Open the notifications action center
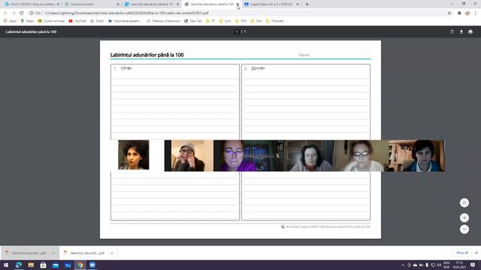This screenshot has height=270, width=481. click(473, 265)
